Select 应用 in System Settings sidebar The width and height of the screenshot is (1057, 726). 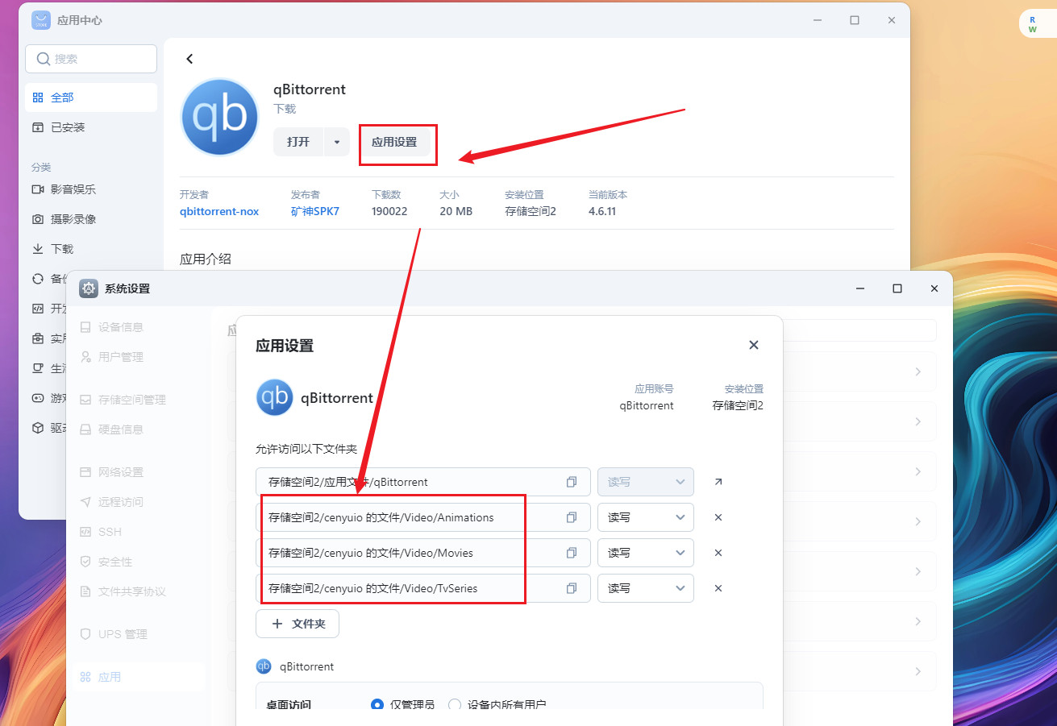tap(139, 677)
